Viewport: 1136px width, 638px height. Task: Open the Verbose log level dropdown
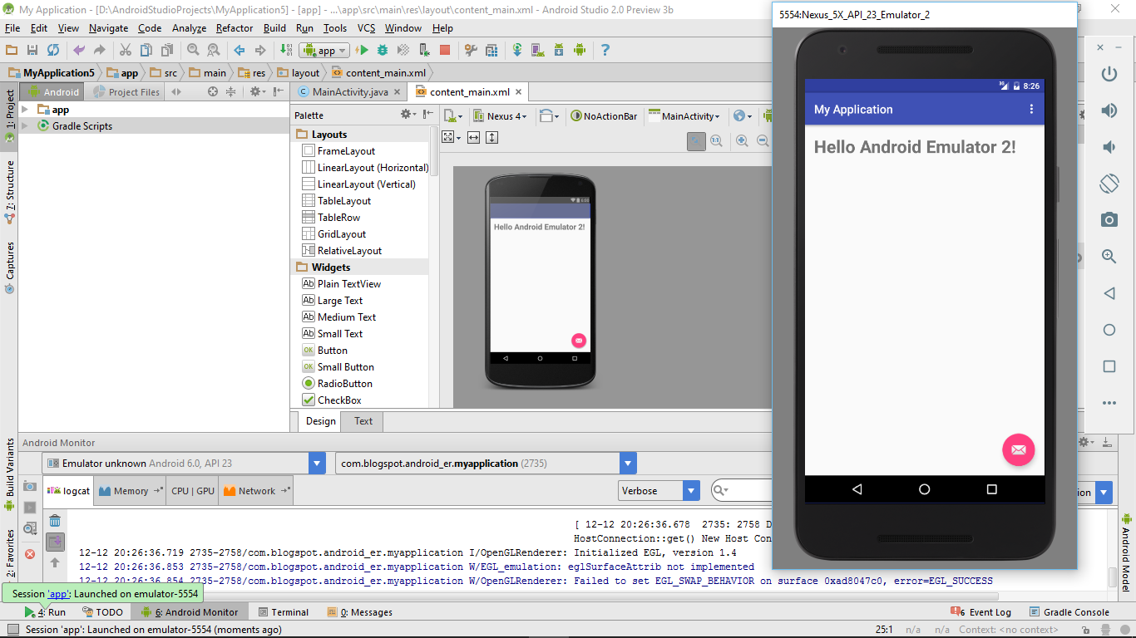659,491
